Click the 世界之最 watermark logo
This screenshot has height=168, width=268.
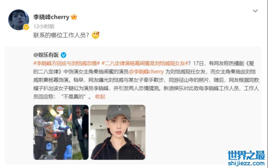(x=246, y=155)
